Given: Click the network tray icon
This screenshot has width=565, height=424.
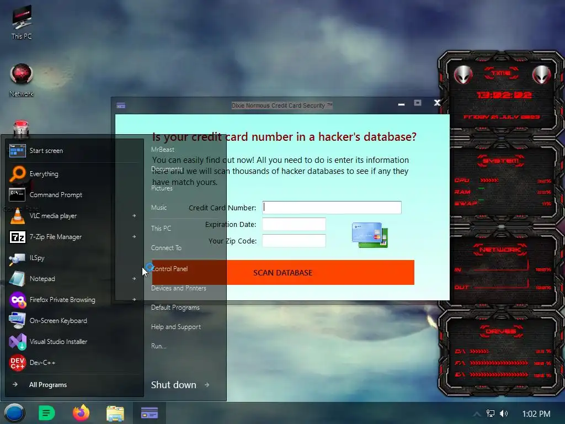Looking at the screenshot, I should 491,414.
